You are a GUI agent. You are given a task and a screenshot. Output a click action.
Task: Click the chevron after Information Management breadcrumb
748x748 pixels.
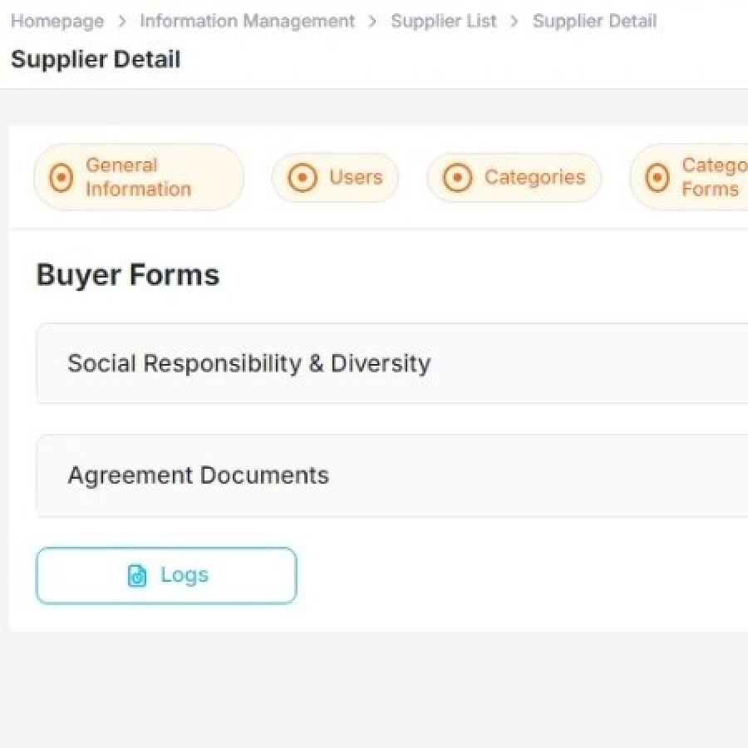click(373, 22)
